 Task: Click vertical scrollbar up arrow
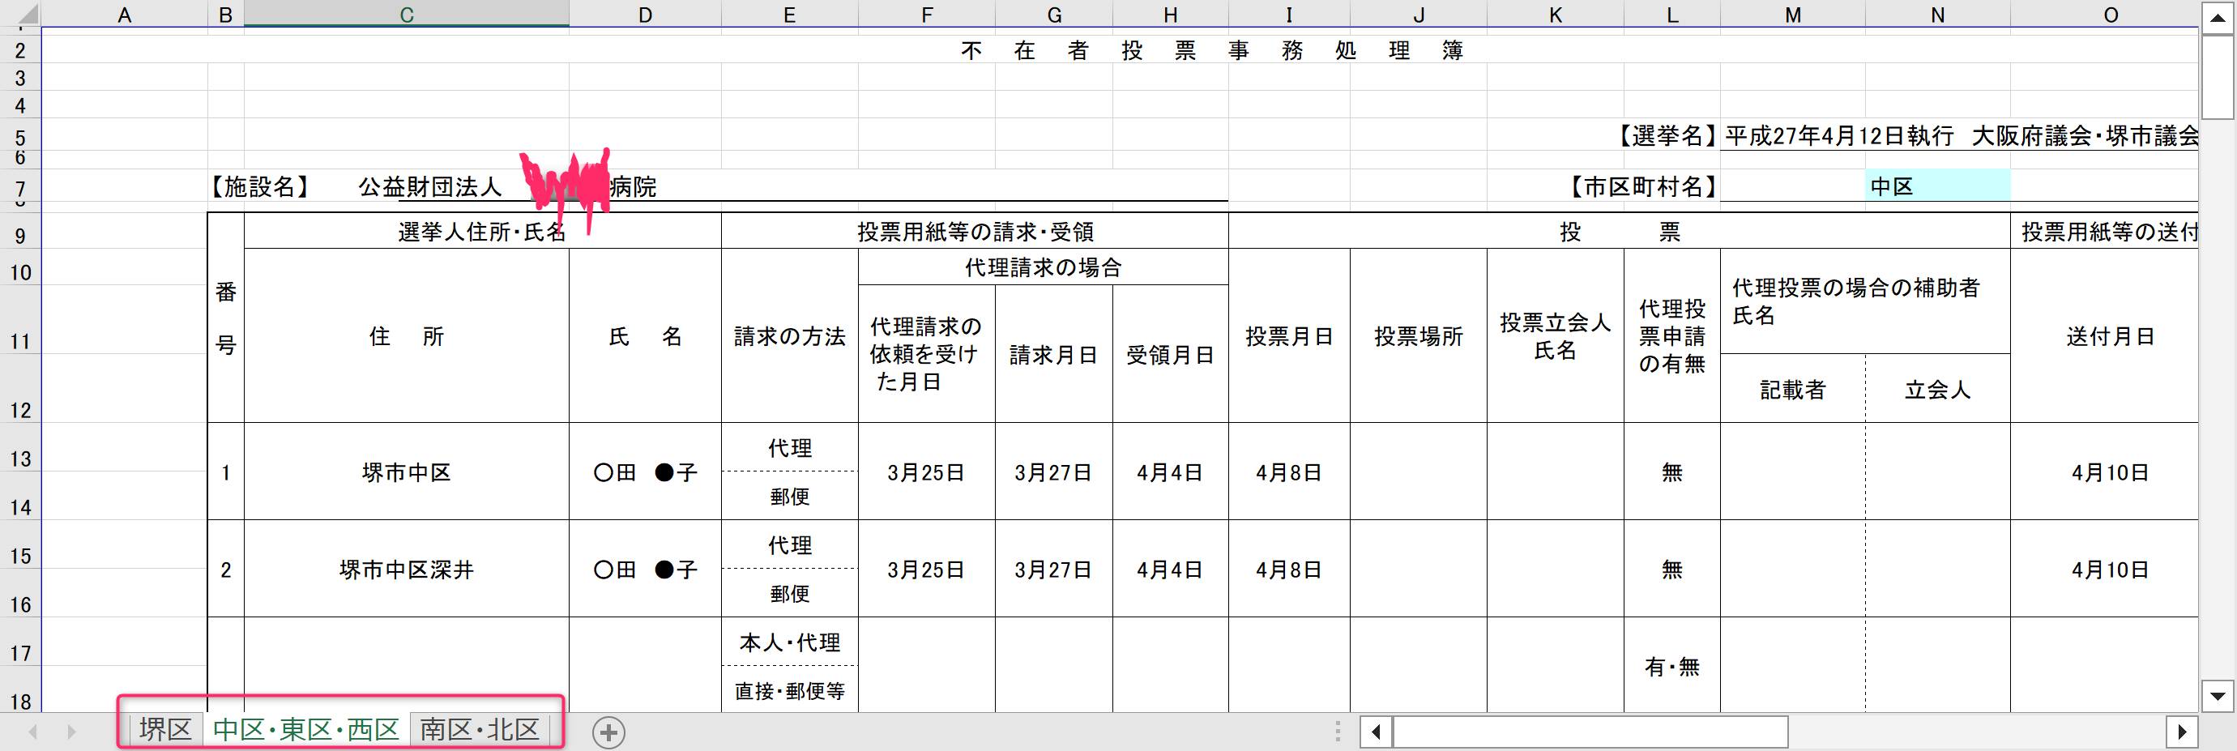tap(2218, 19)
